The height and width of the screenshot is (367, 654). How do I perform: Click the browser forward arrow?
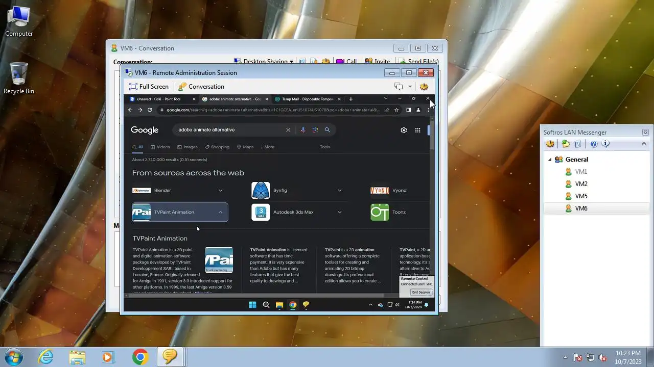tap(140, 110)
